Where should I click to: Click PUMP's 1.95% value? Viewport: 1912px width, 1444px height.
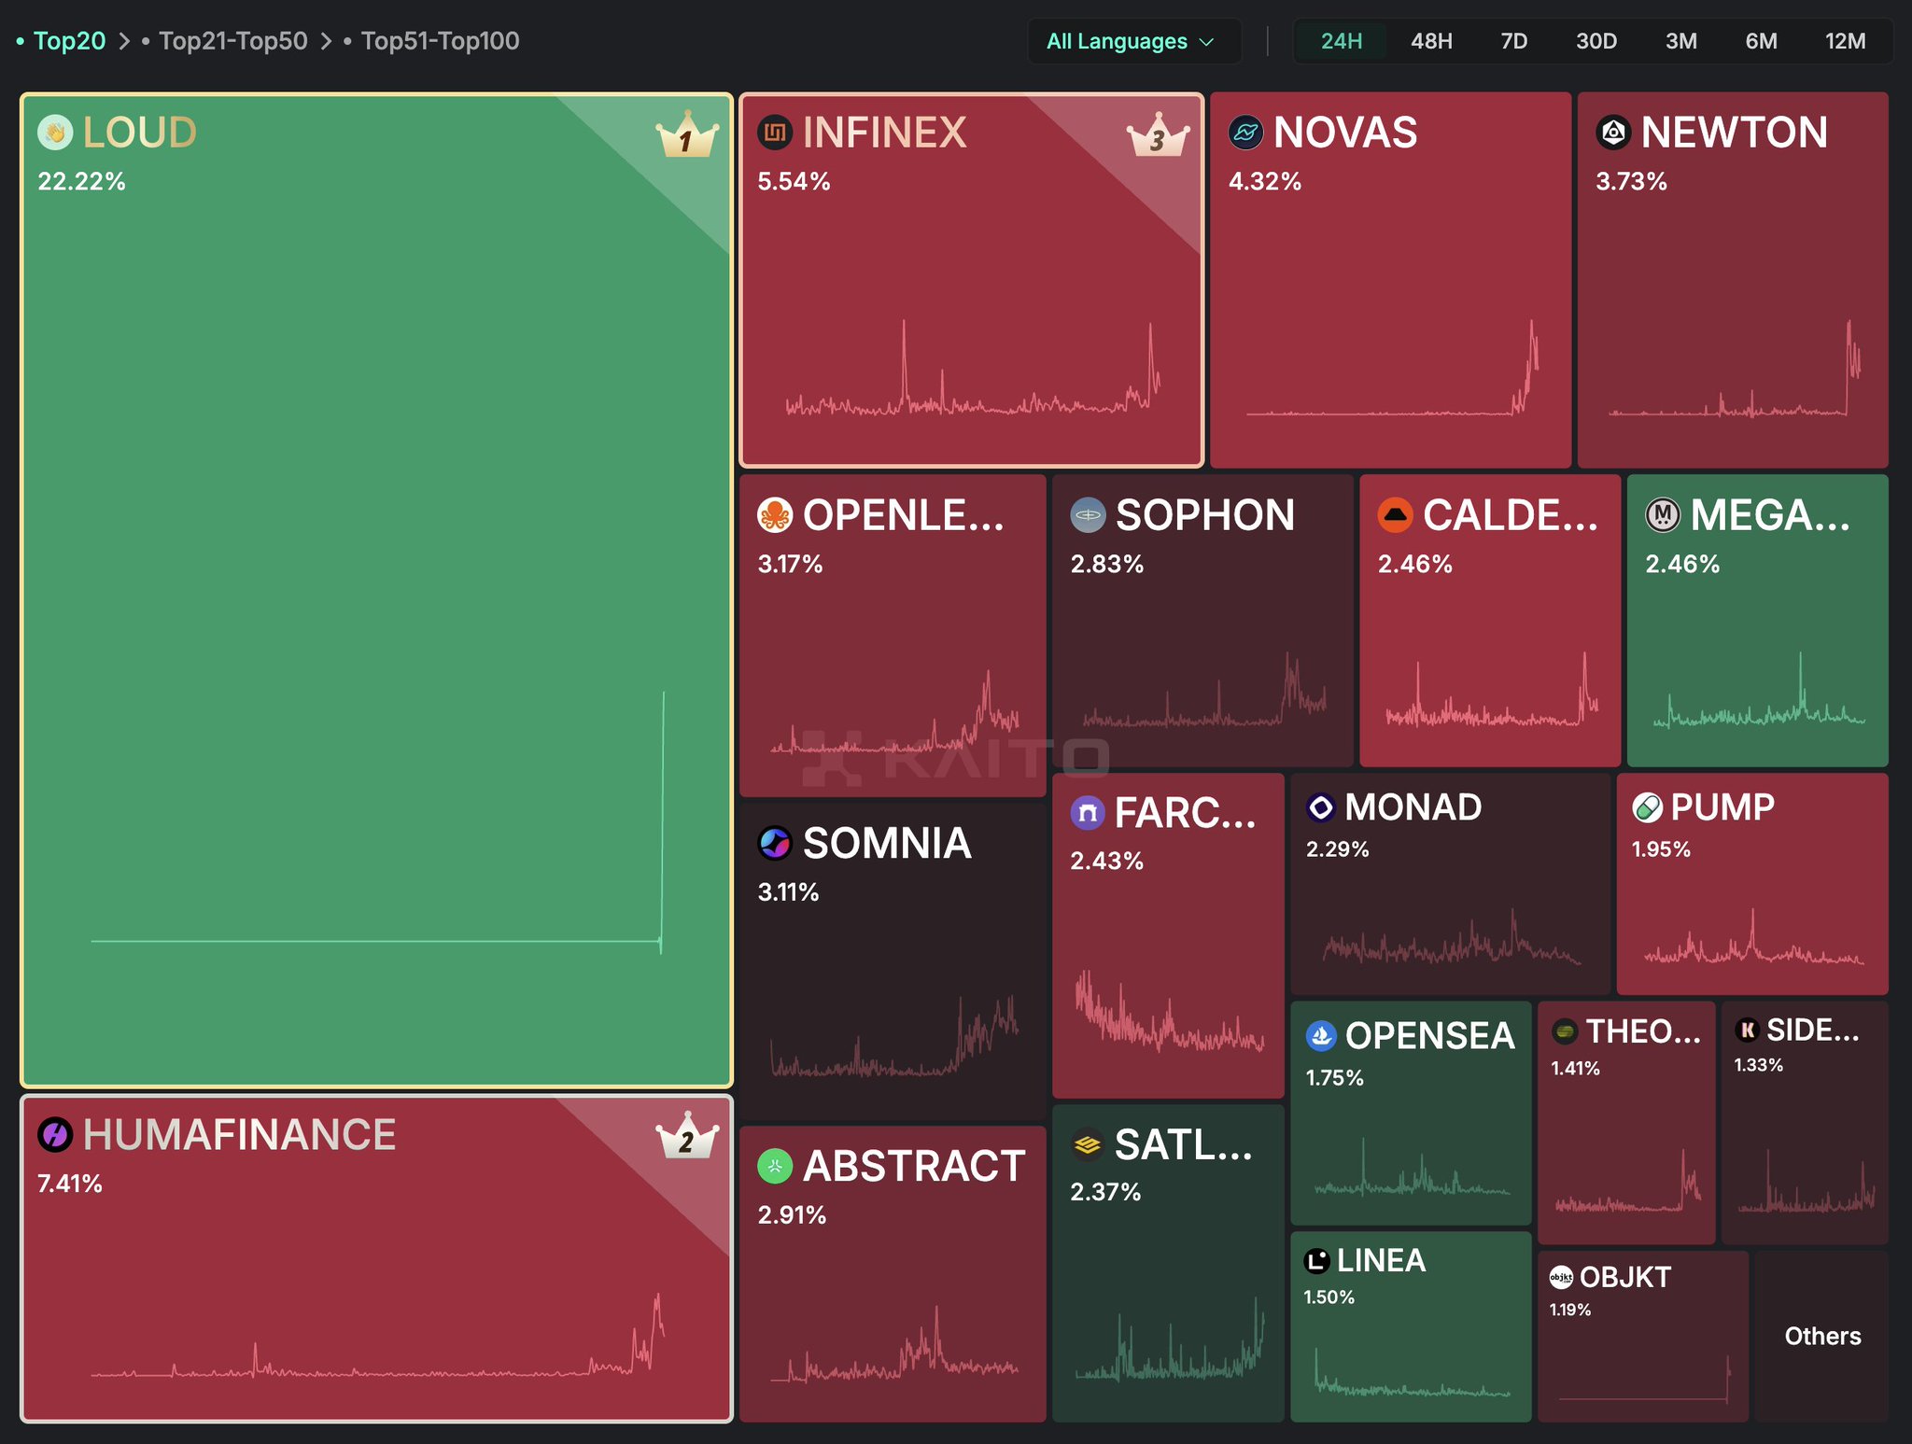pyautogui.click(x=1661, y=849)
